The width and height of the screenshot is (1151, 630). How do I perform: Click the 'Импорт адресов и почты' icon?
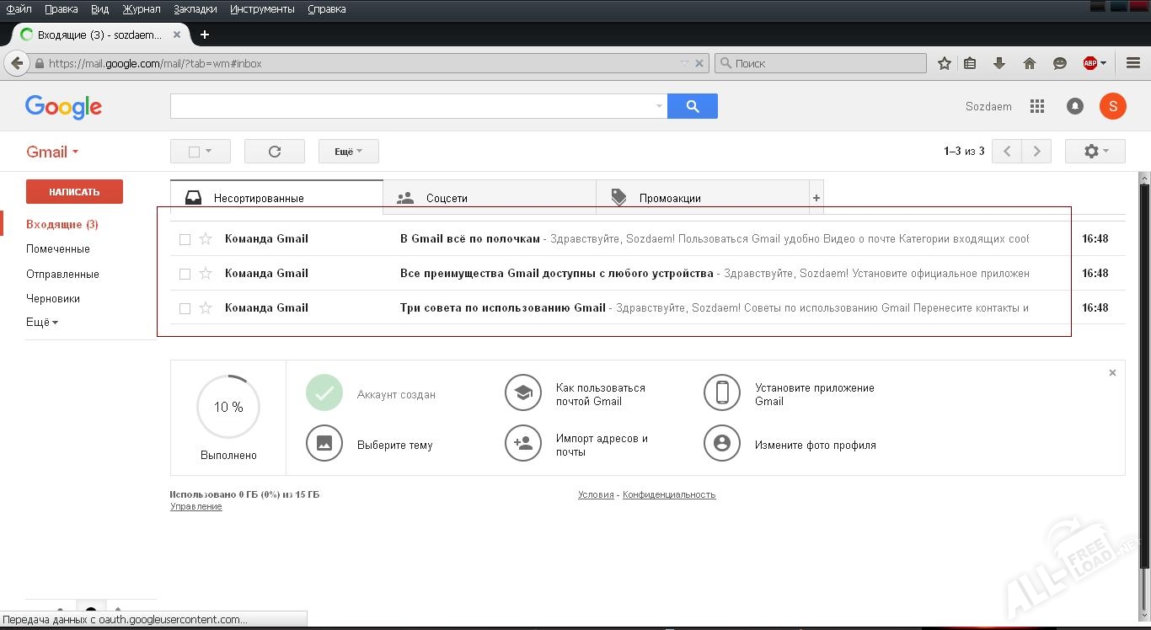coord(523,443)
